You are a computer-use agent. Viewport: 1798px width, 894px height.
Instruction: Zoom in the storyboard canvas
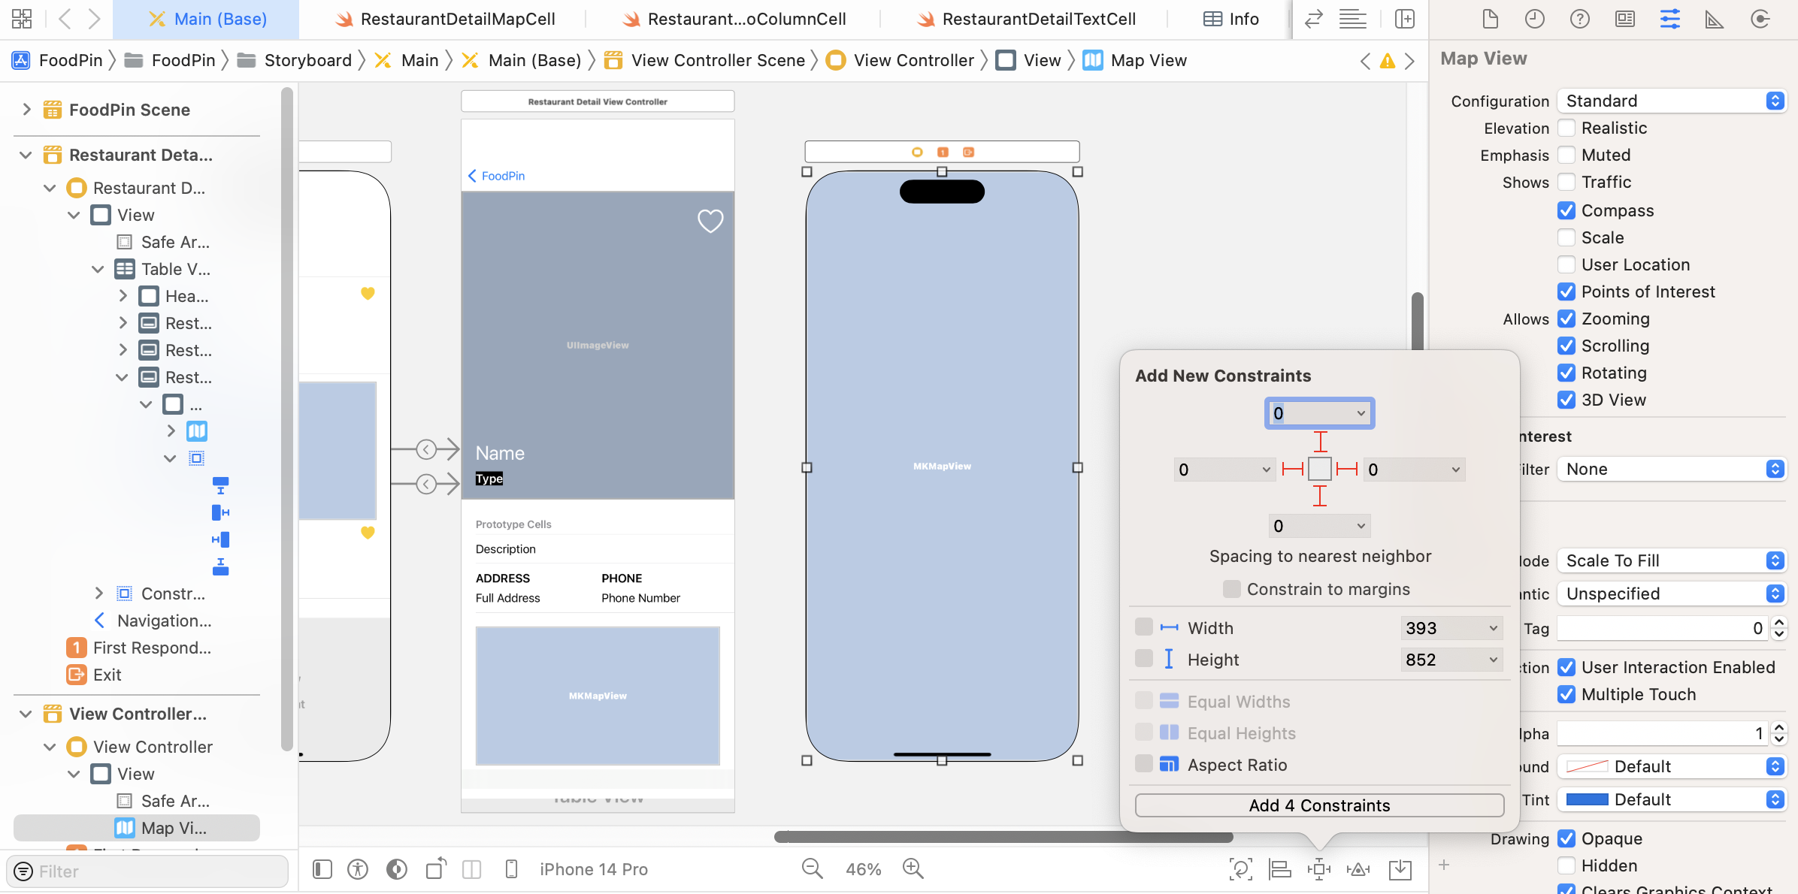point(913,868)
